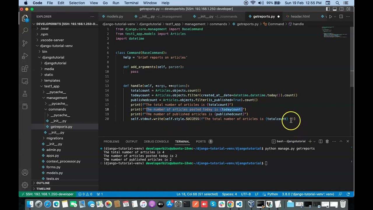Click UTF-8 encoding in status bar

pos(246,194)
